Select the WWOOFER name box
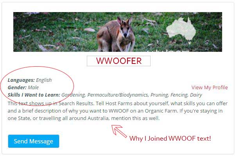The width and height of the screenshot is (237, 157). pos(118,61)
